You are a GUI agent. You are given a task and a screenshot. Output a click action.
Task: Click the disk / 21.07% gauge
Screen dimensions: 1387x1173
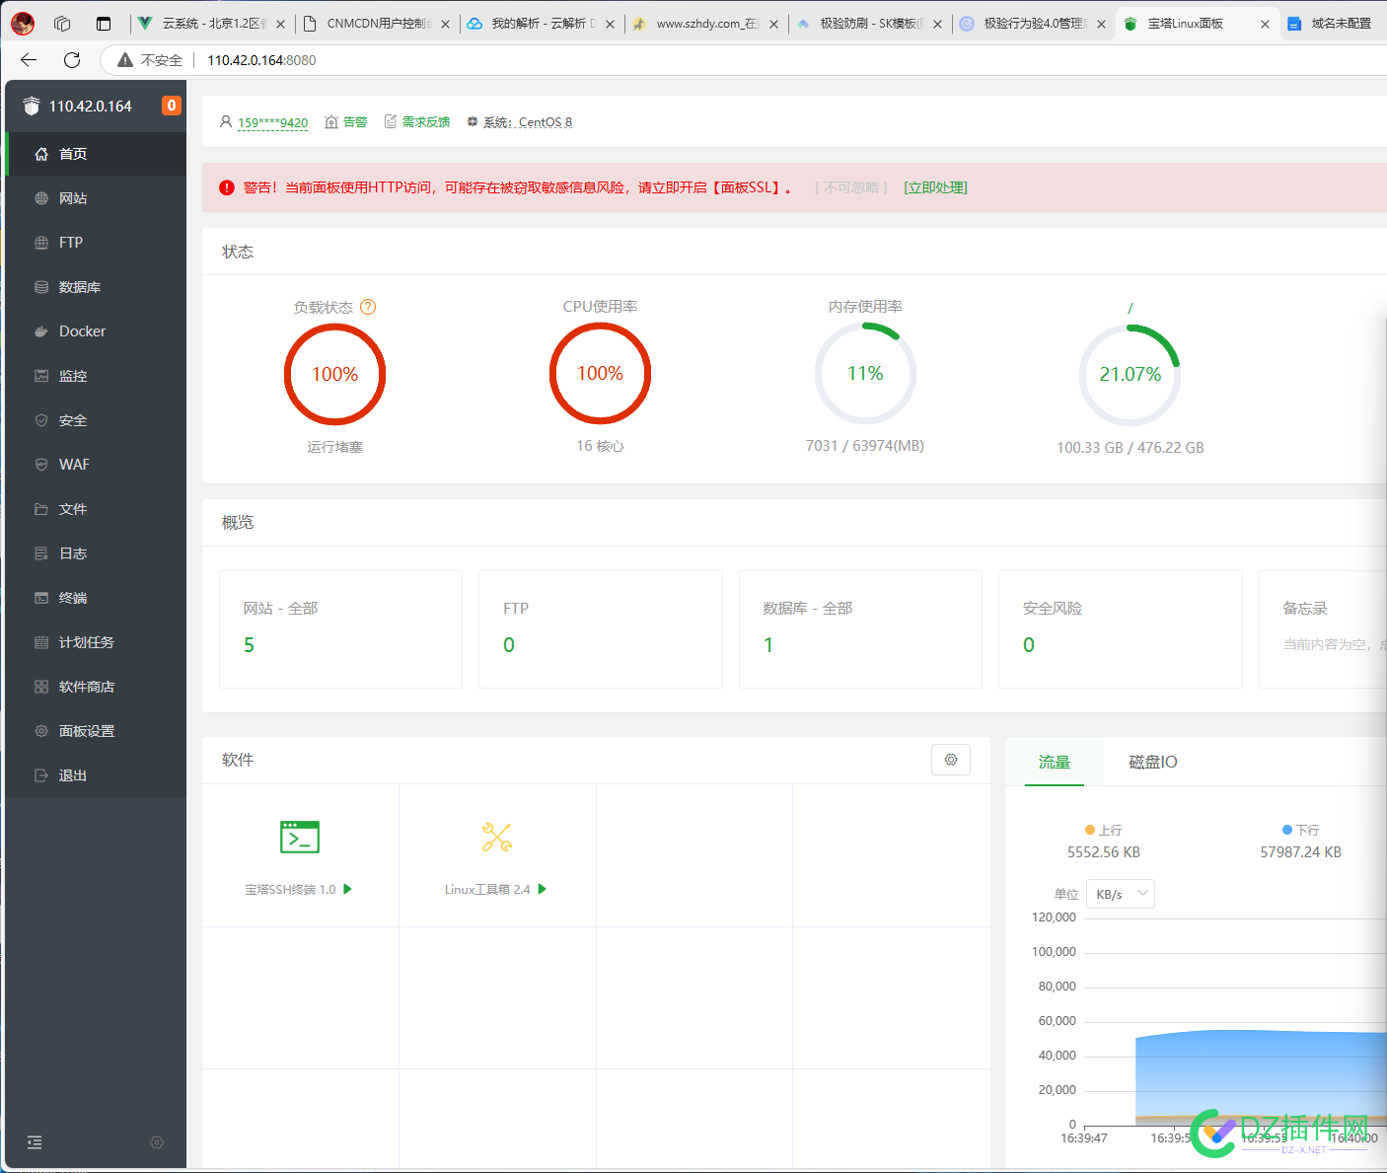coord(1131,374)
